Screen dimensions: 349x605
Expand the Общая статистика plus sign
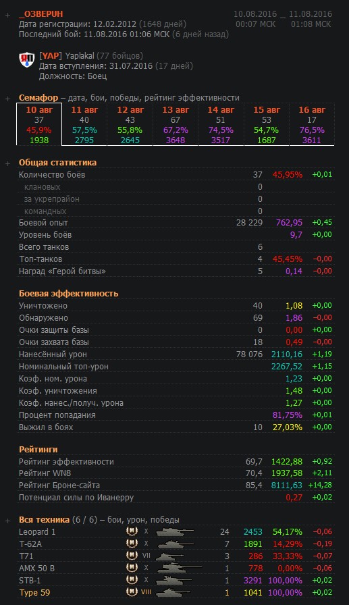(7, 163)
